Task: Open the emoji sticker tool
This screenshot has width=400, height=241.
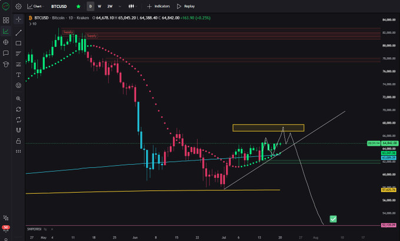Action: pos(18,85)
